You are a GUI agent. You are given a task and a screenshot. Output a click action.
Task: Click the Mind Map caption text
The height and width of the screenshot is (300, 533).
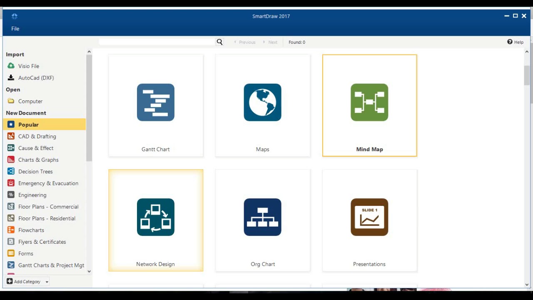click(369, 149)
